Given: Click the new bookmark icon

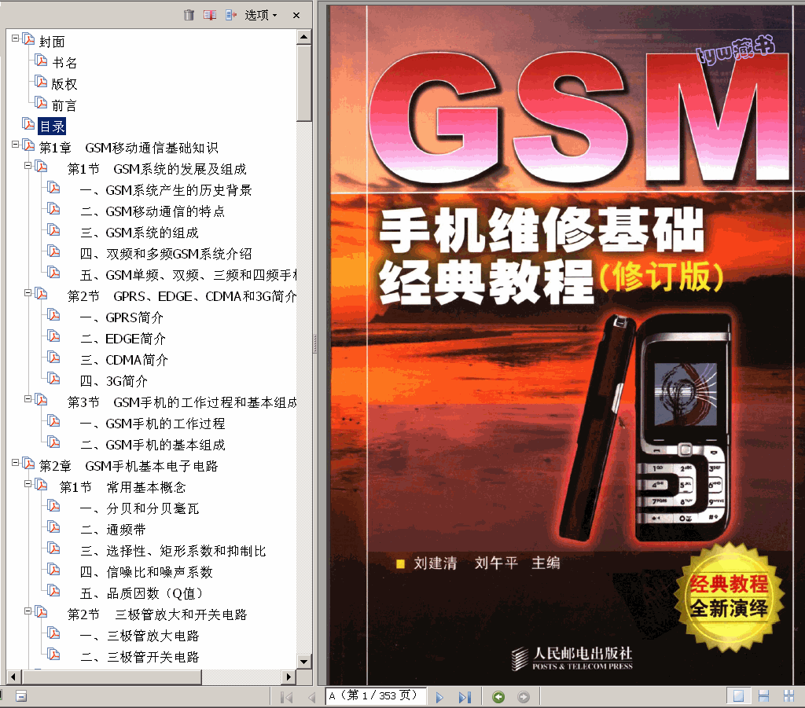Looking at the screenshot, I should (x=209, y=15).
